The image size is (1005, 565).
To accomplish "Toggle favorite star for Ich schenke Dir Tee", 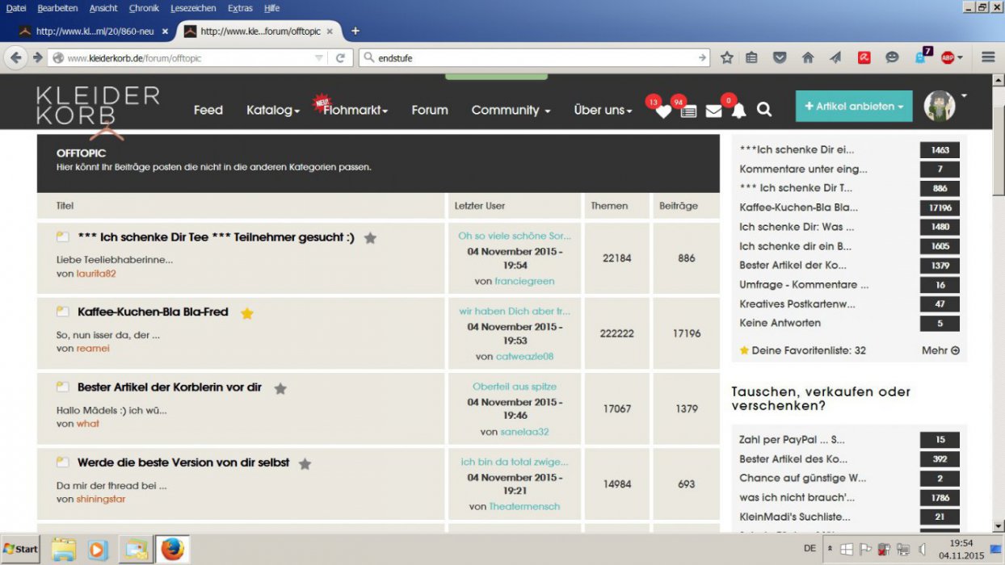I will coord(370,238).
